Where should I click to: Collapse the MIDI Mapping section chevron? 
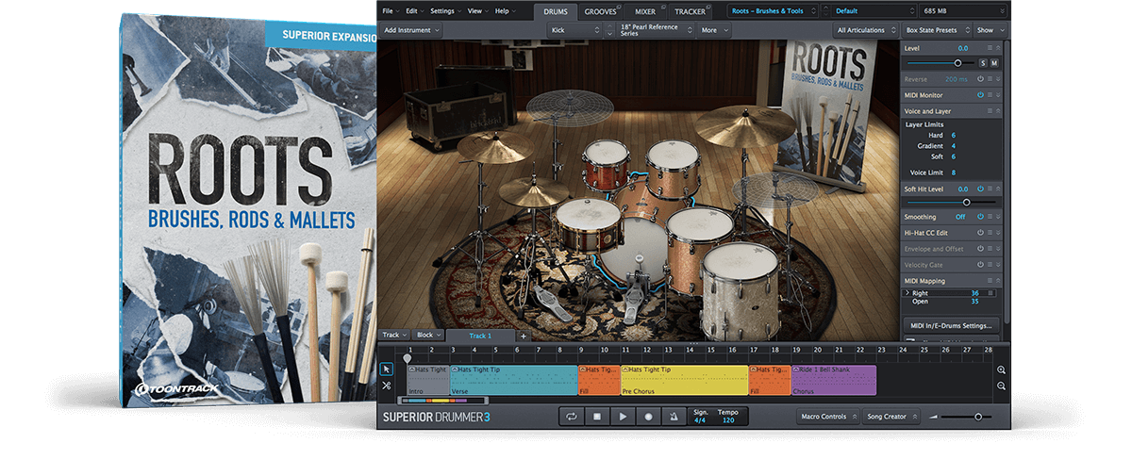[998, 281]
